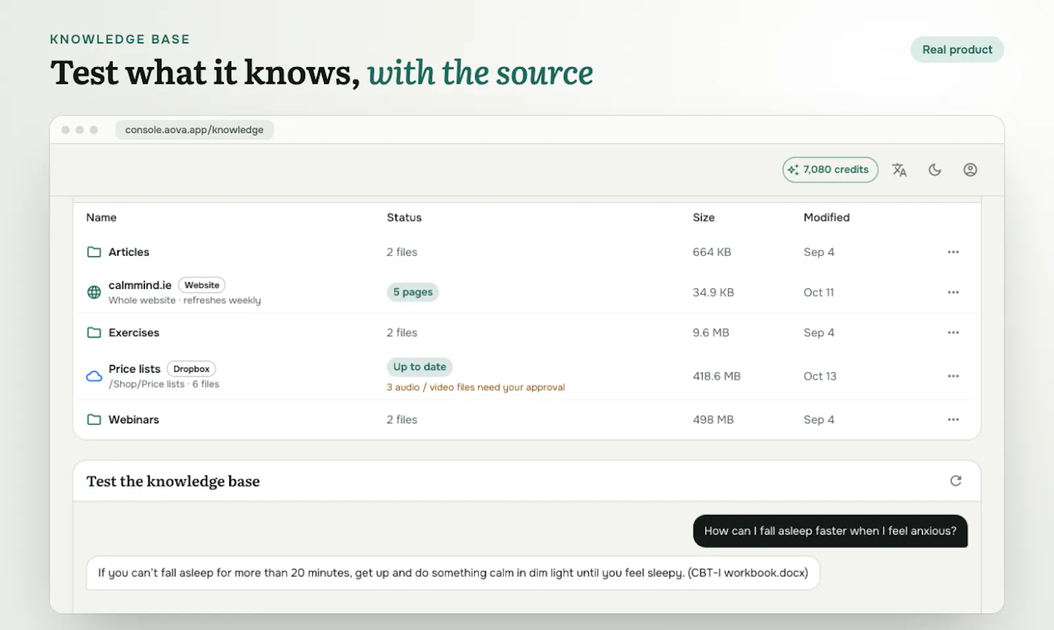1054x630 pixels.
Task: Open more options for calmmind.ie row
Action: click(953, 292)
